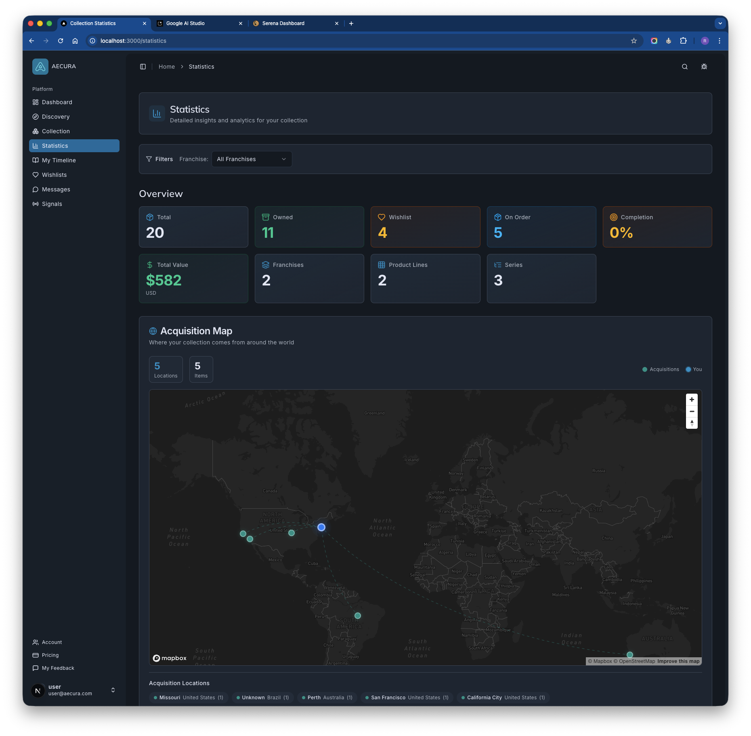Go to Discovery page

pos(74,117)
